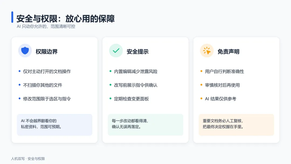Click the orange note box 重要文档务必人工复核
Viewport: 291px width, 164px height.
point(236,125)
